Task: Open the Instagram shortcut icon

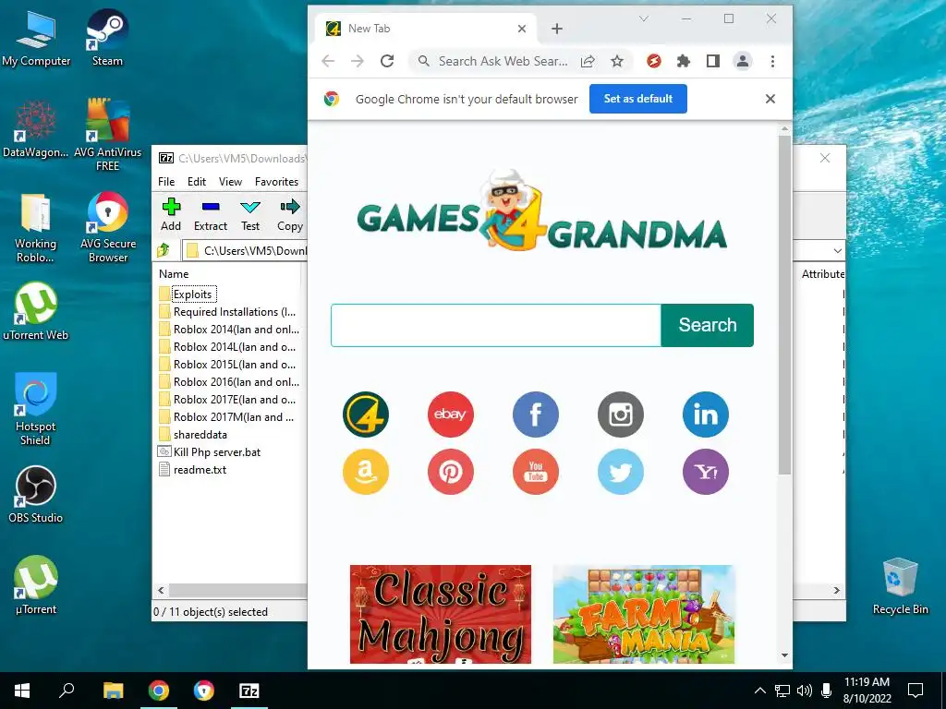Action: 621,415
